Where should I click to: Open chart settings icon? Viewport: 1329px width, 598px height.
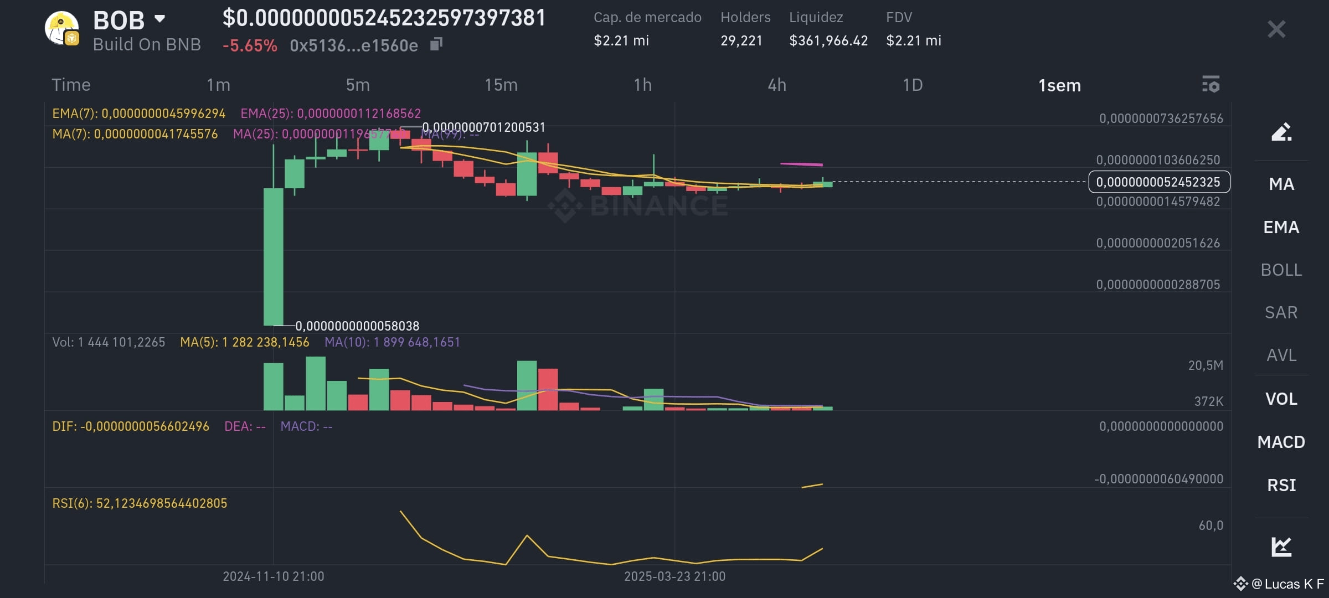pyautogui.click(x=1211, y=85)
